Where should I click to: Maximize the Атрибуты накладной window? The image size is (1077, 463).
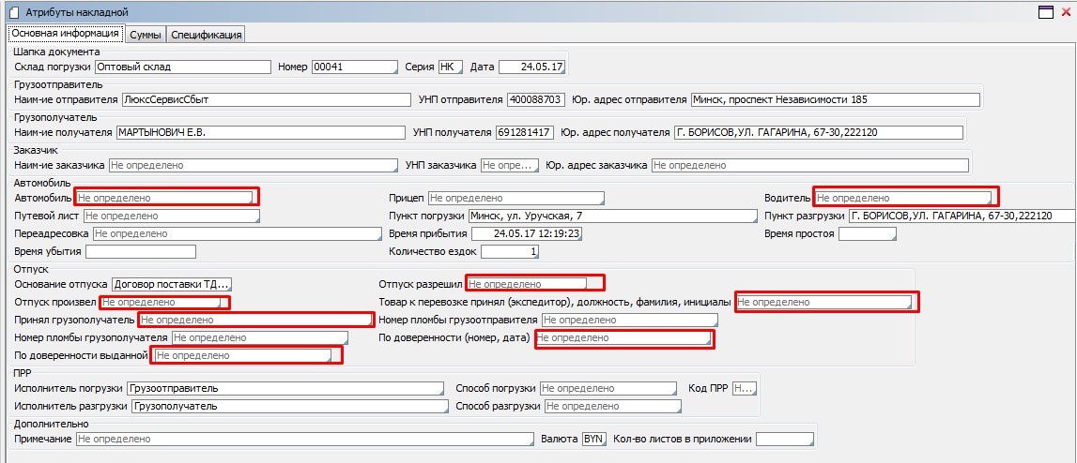1044,12
